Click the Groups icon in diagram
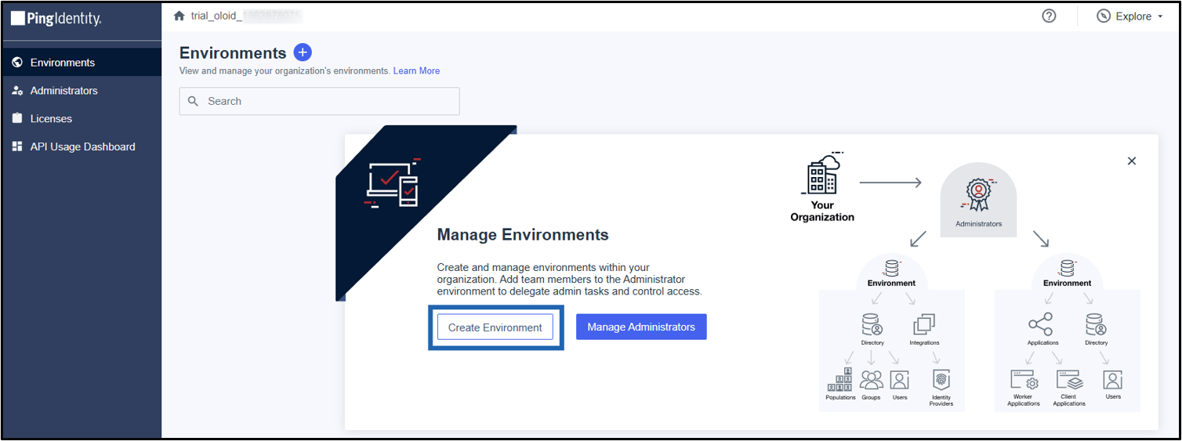The width and height of the screenshot is (1182, 441). (x=871, y=380)
